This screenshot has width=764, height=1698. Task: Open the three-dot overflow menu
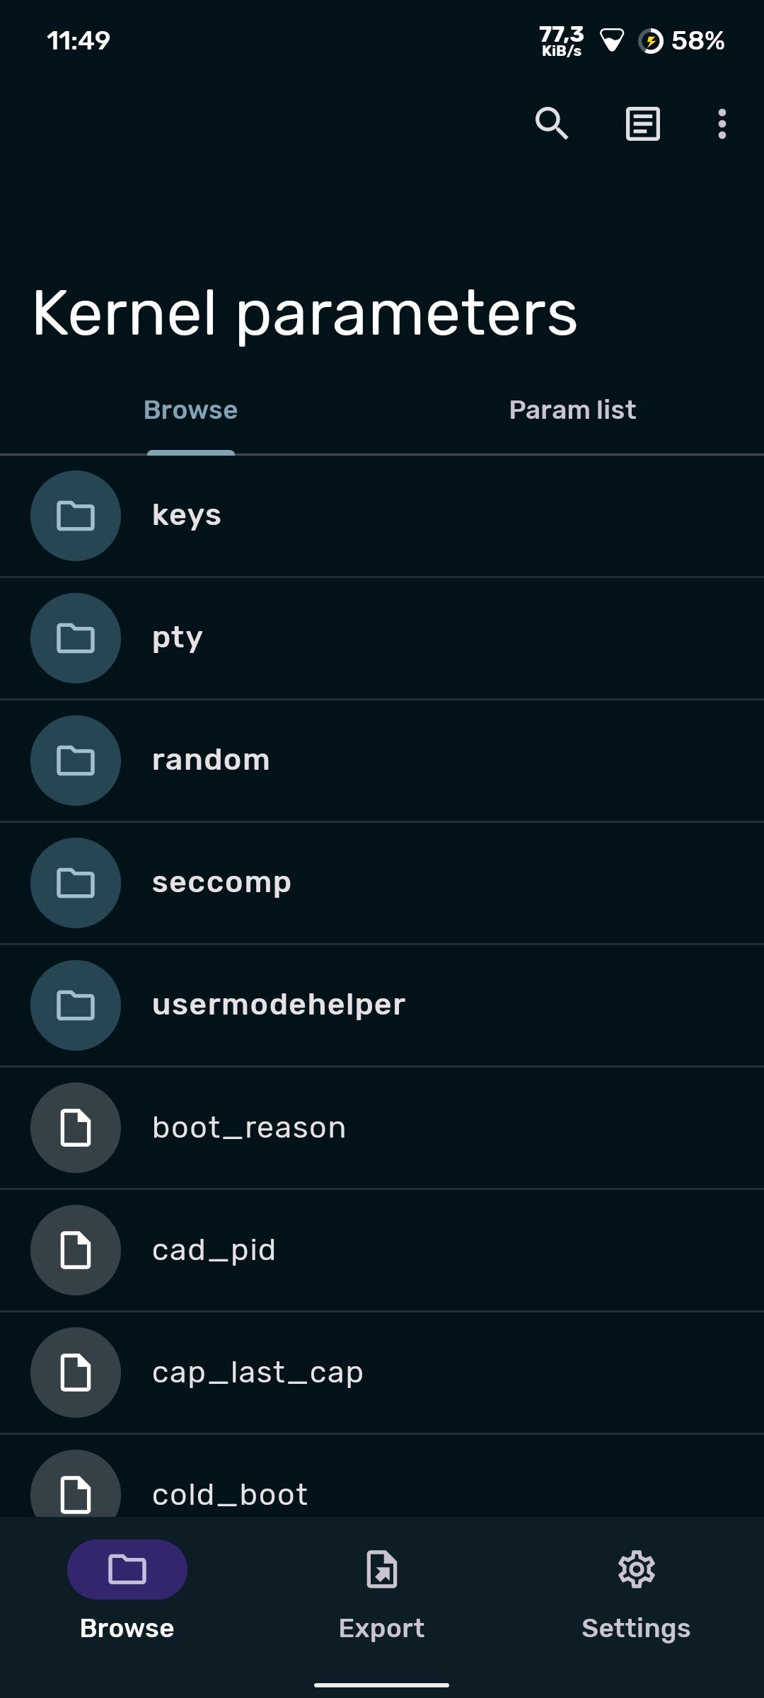click(x=722, y=124)
